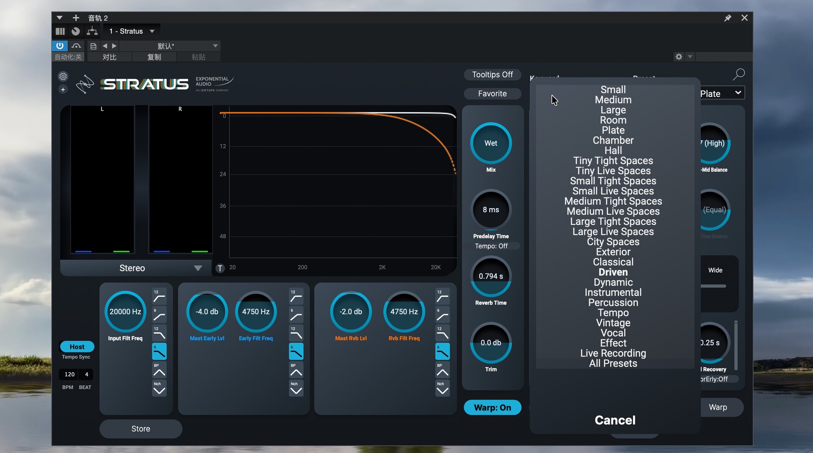Choose bandpass (BP) for the early filter
The image size is (813, 453).
point(296,370)
